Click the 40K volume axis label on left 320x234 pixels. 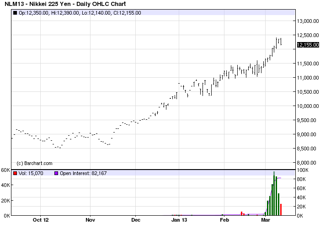tap(5, 185)
